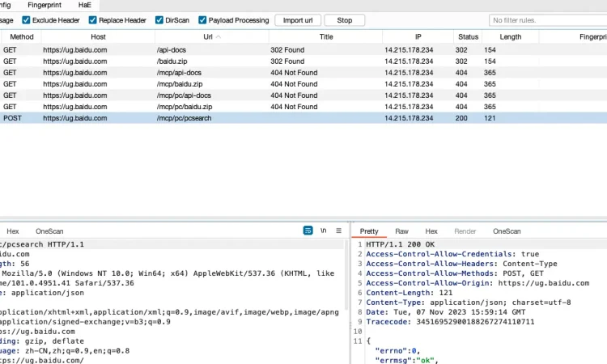
Task: Select the /mcp/pc/api-docs request row
Action: [303, 95]
